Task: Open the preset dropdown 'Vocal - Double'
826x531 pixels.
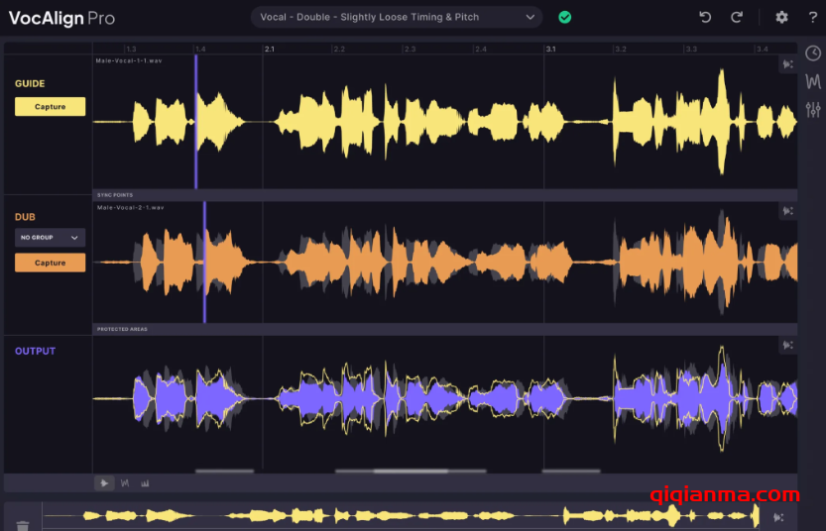Action: pyautogui.click(x=397, y=17)
